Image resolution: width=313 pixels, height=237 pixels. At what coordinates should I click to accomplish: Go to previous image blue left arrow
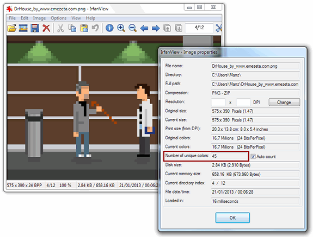[144, 28]
